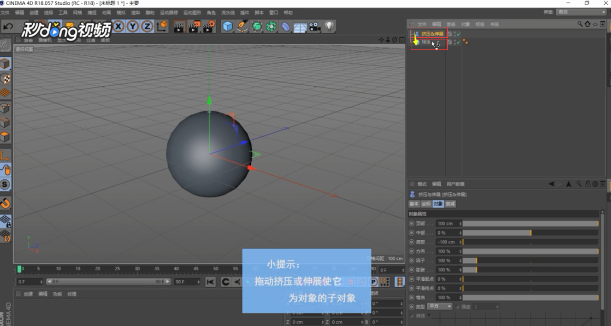The height and width of the screenshot is (326, 611).
Task: Click go to start playback button
Action: [210, 282]
